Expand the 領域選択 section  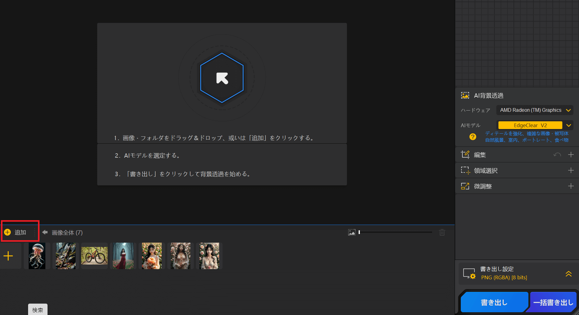pos(571,170)
